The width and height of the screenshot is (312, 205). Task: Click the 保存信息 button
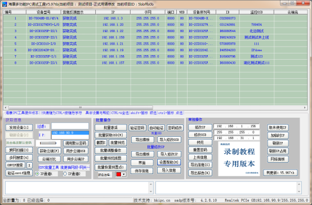point(142,171)
